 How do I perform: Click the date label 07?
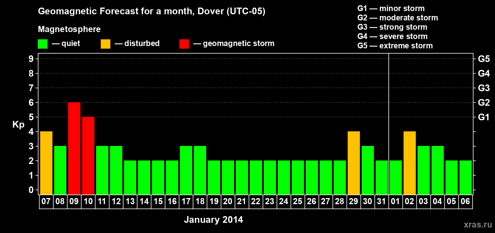[x=46, y=201]
